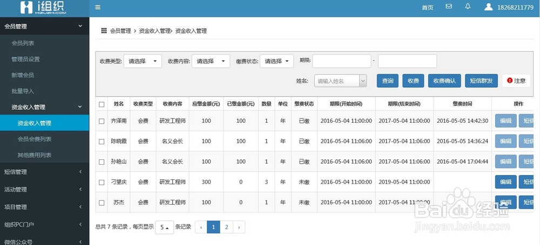
Task: Click the 期限 start date field
Action: 342,61
